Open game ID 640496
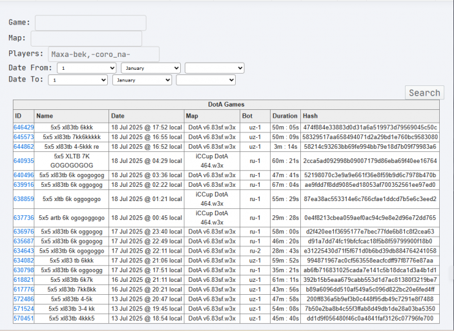This screenshot has height=331, width=454. click(x=24, y=175)
